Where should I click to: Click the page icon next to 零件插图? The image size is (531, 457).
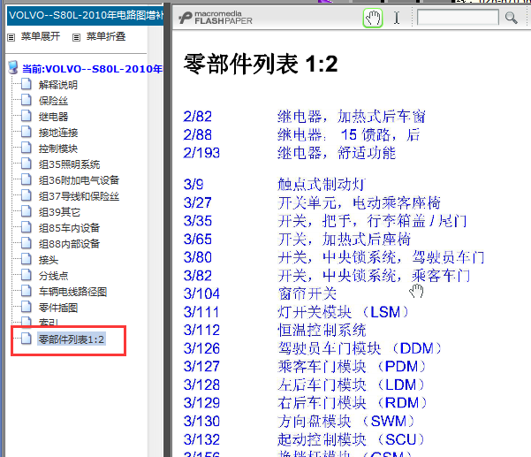[x=27, y=307]
